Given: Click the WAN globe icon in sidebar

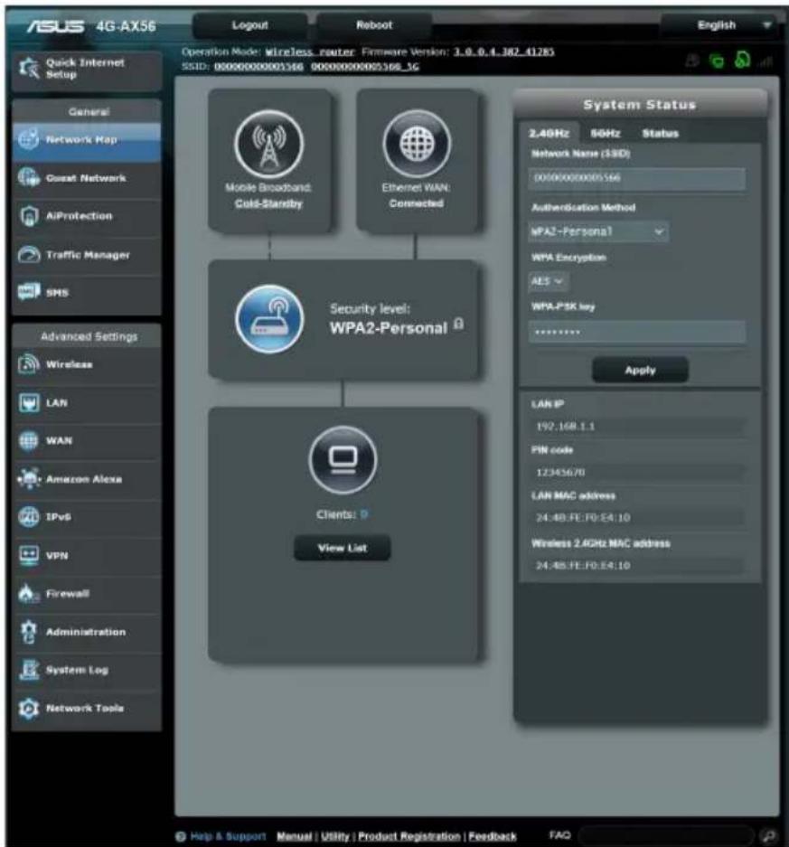Looking at the screenshot, I should pyautogui.click(x=29, y=441).
